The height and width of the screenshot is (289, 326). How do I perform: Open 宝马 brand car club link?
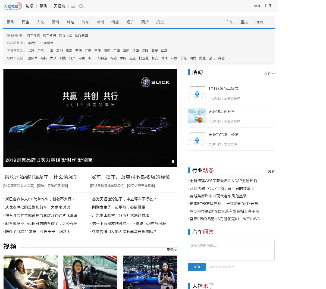click(212, 58)
